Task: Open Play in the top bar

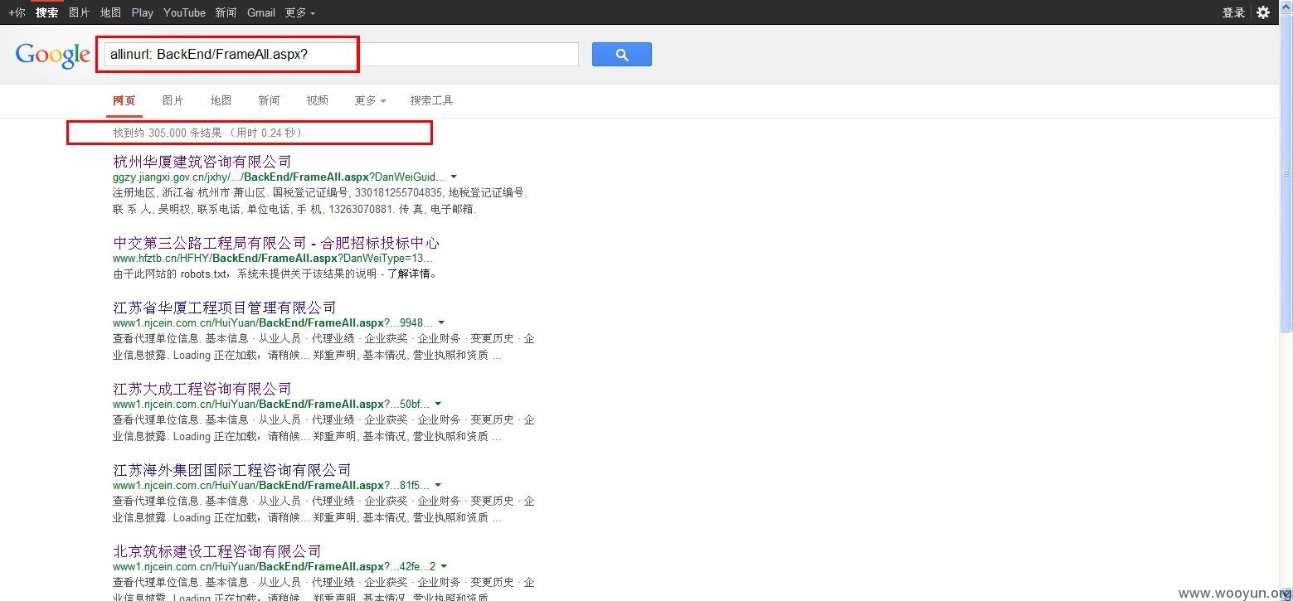Action: pos(143,12)
